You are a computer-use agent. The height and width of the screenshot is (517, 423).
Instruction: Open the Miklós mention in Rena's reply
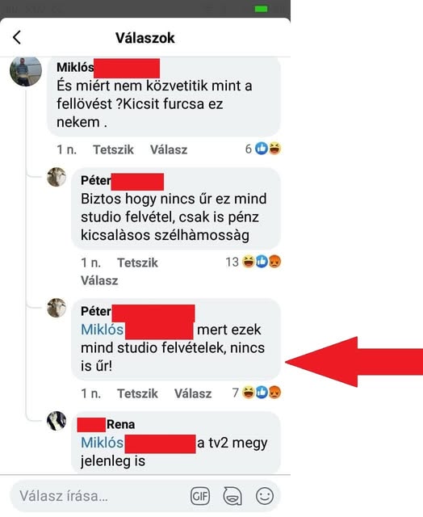[103, 443]
